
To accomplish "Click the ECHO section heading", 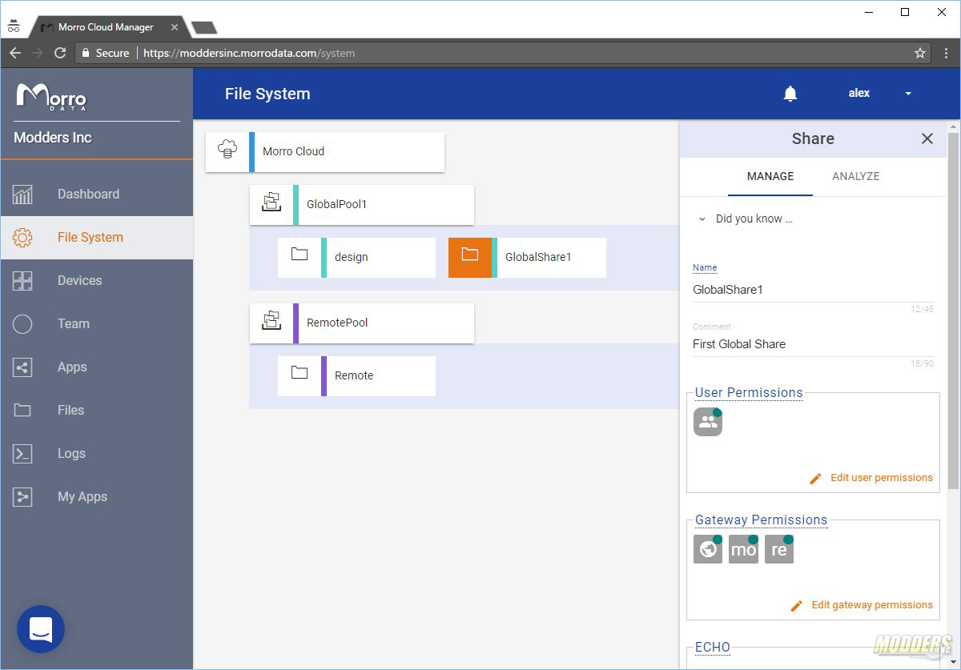I will coord(713,647).
